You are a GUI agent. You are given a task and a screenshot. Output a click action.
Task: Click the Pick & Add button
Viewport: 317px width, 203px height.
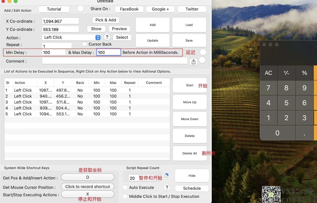pos(106,20)
